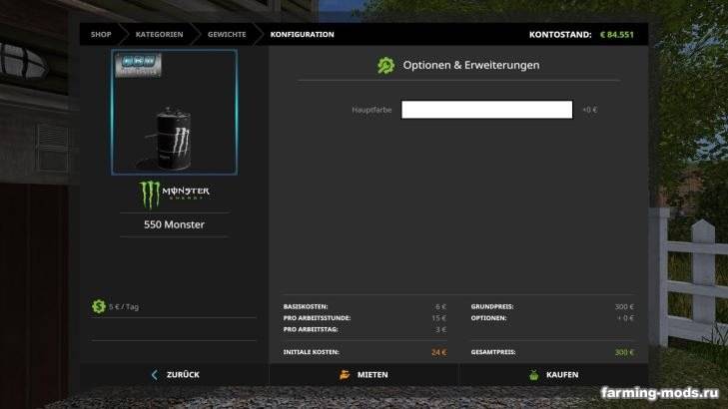Click the green 300 € total price
The width and height of the screenshot is (728, 409).
624,352
